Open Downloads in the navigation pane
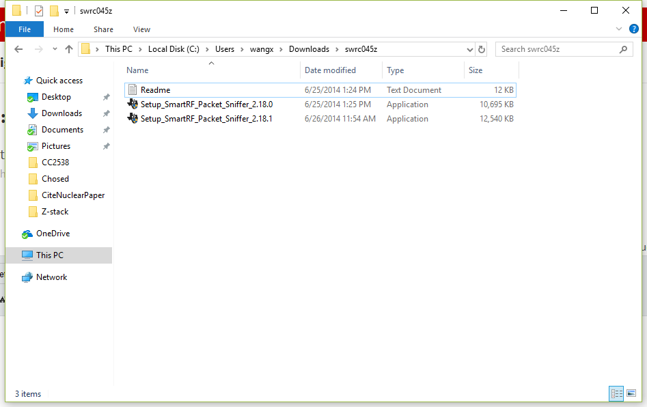The width and height of the screenshot is (647, 407). coord(61,113)
